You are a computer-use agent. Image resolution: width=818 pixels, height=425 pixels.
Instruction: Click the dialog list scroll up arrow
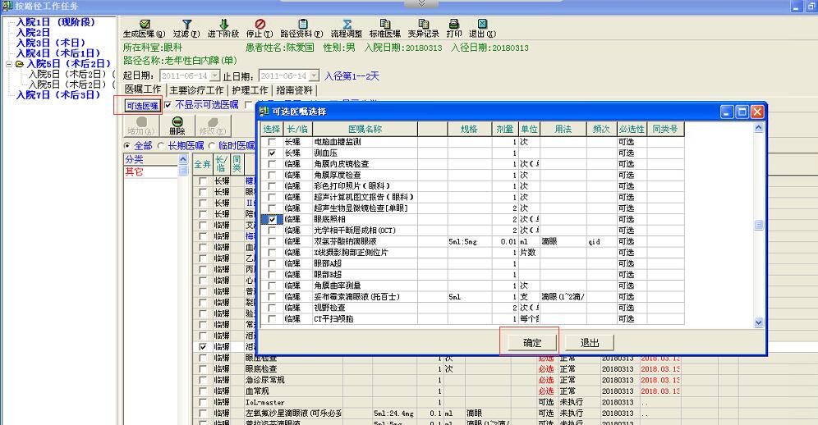pyautogui.click(x=759, y=126)
